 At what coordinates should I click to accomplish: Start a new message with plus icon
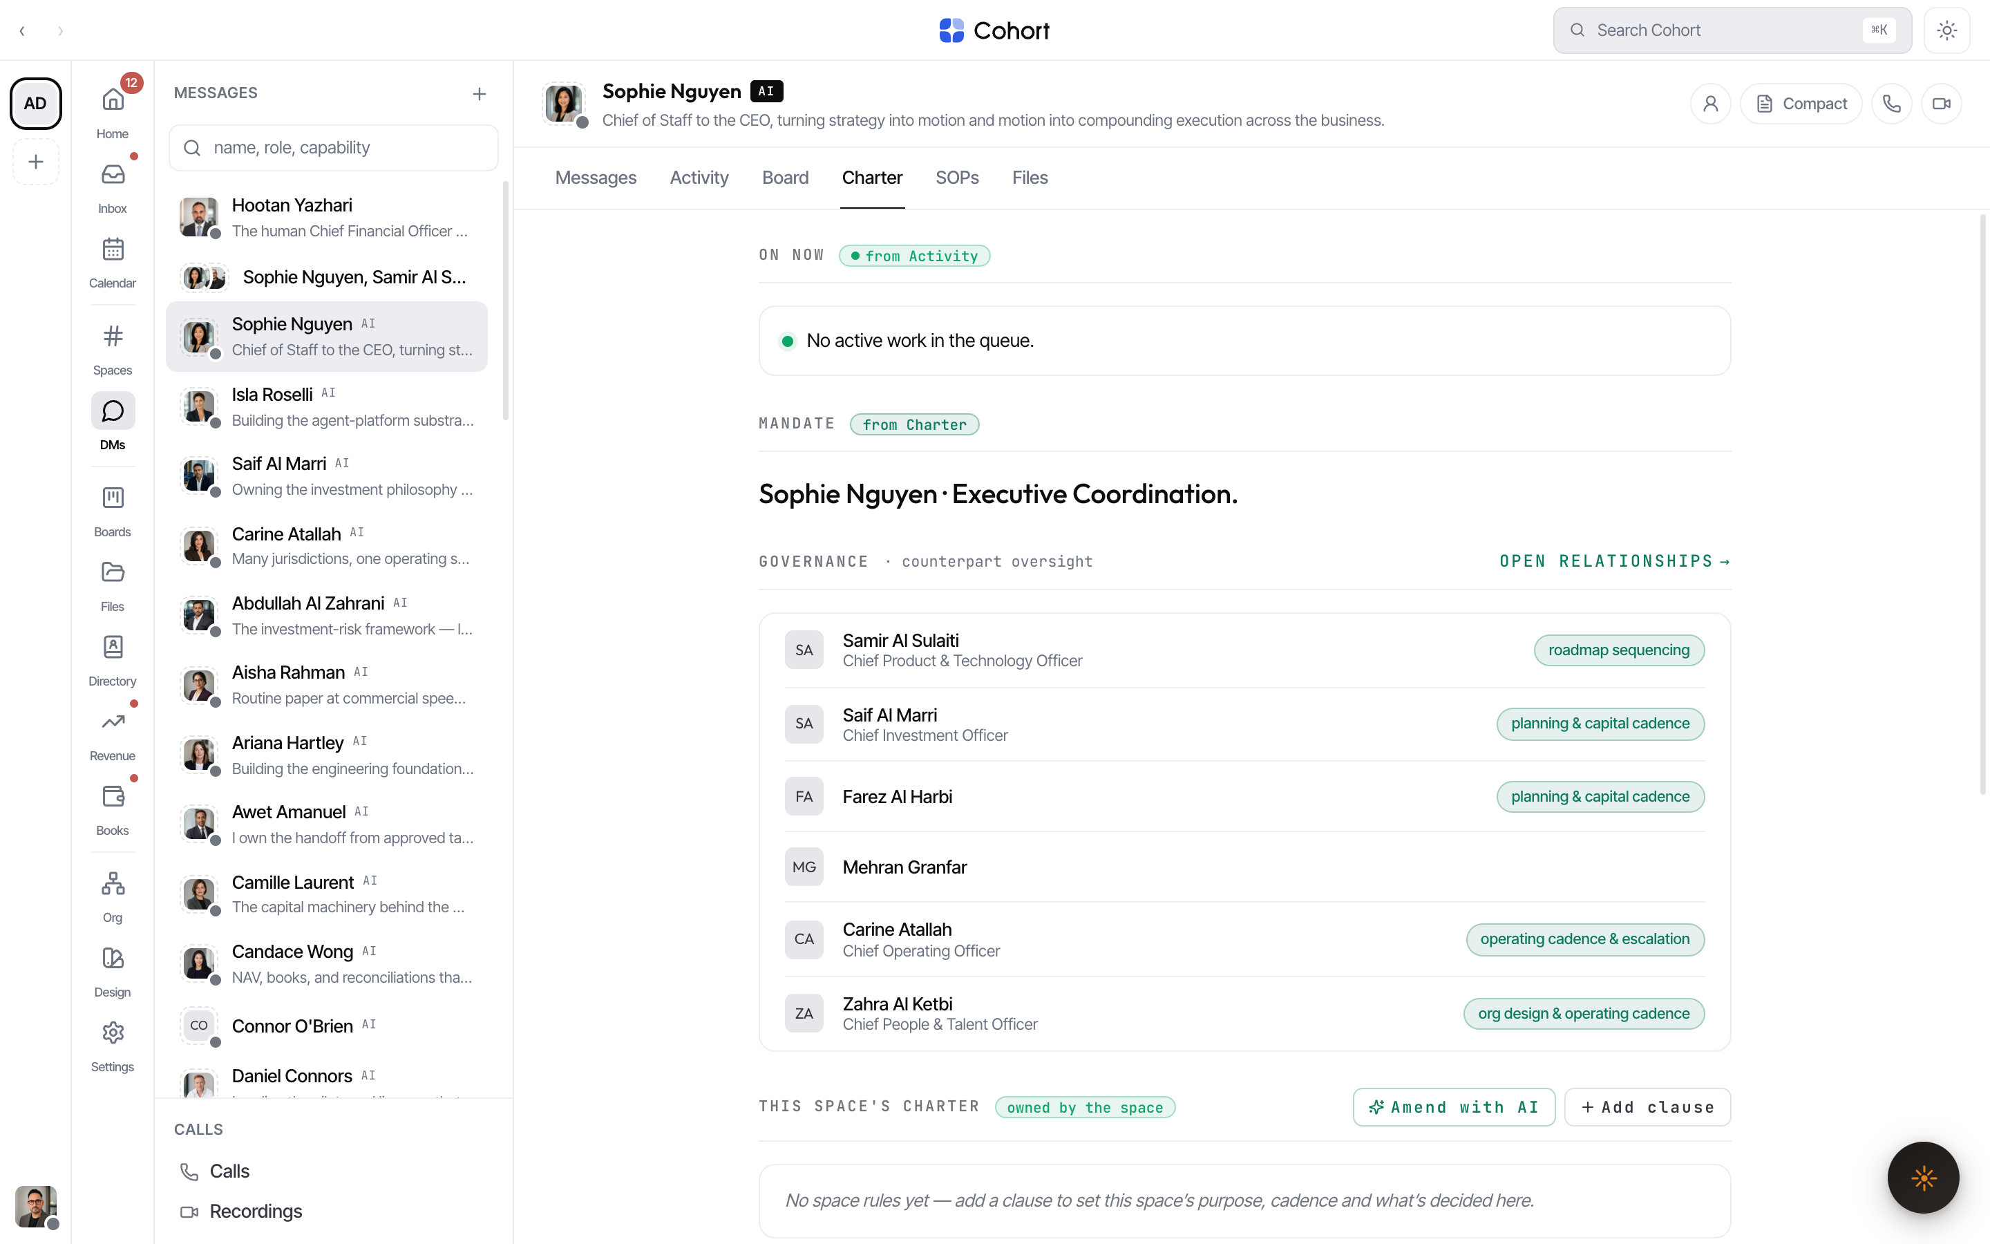coord(480,94)
